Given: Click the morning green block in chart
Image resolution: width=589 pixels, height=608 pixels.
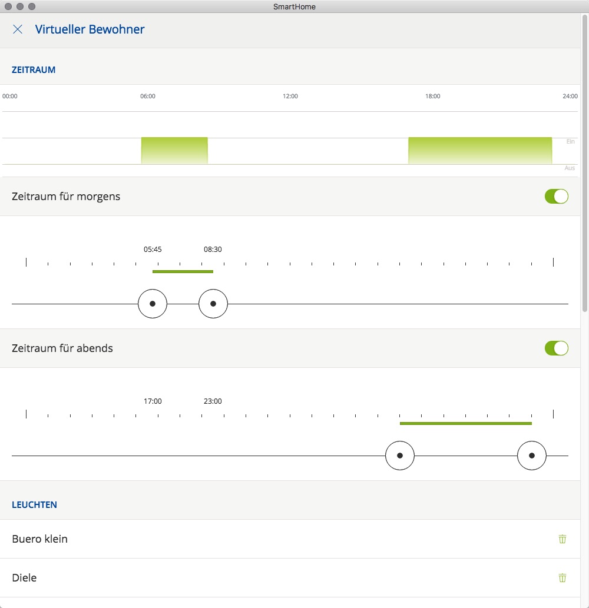Looking at the screenshot, I should tap(174, 151).
